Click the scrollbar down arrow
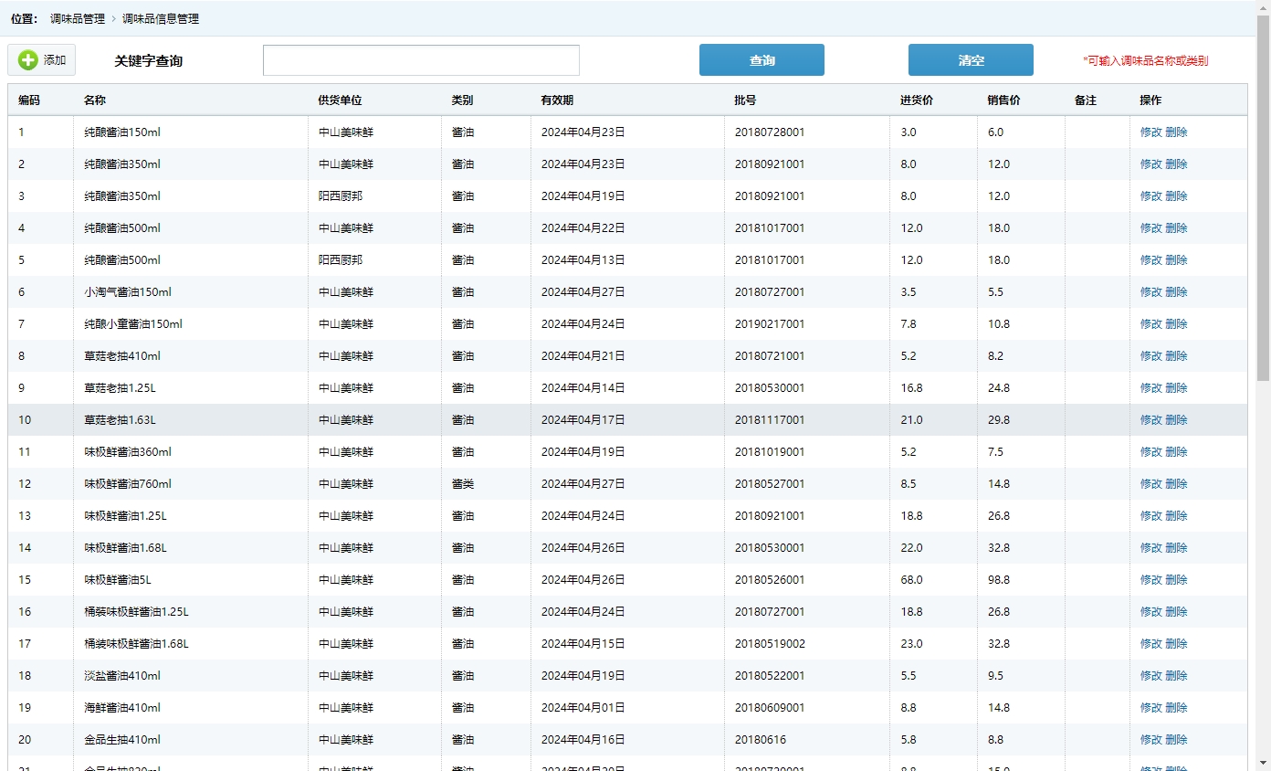Image resolution: width=1271 pixels, height=771 pixels. (1263, 763)
